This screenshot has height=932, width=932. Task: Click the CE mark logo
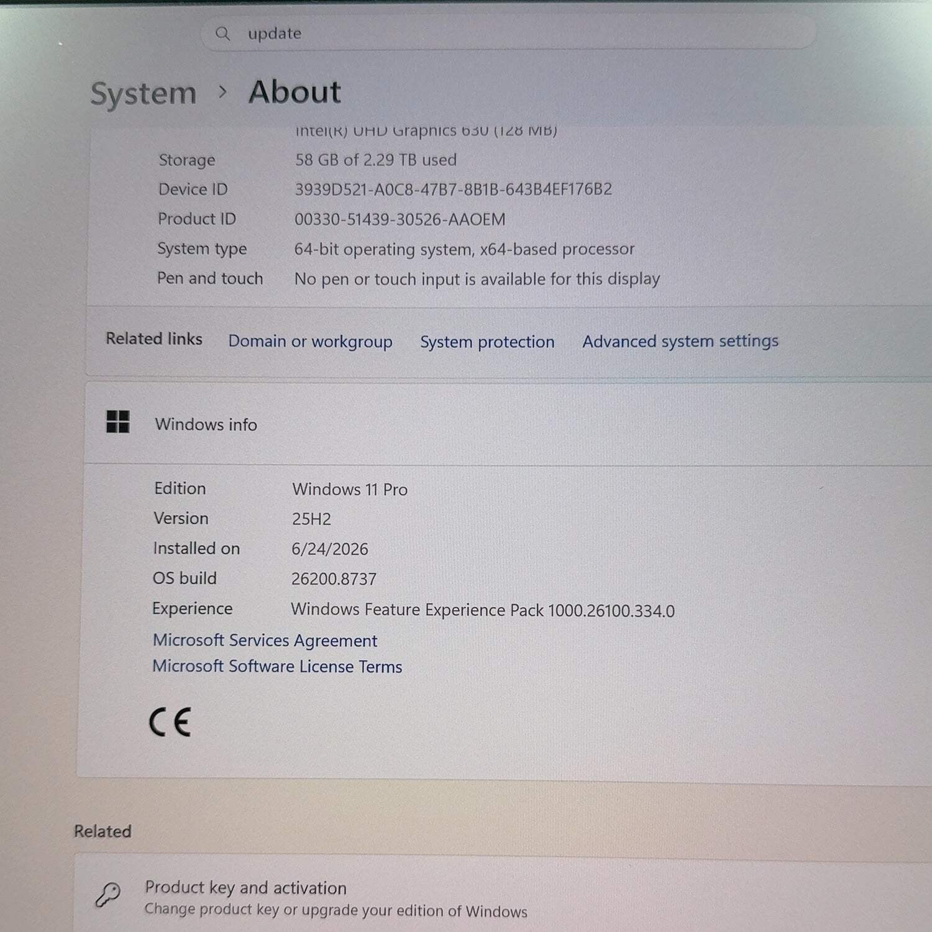(x=170, y=722)
